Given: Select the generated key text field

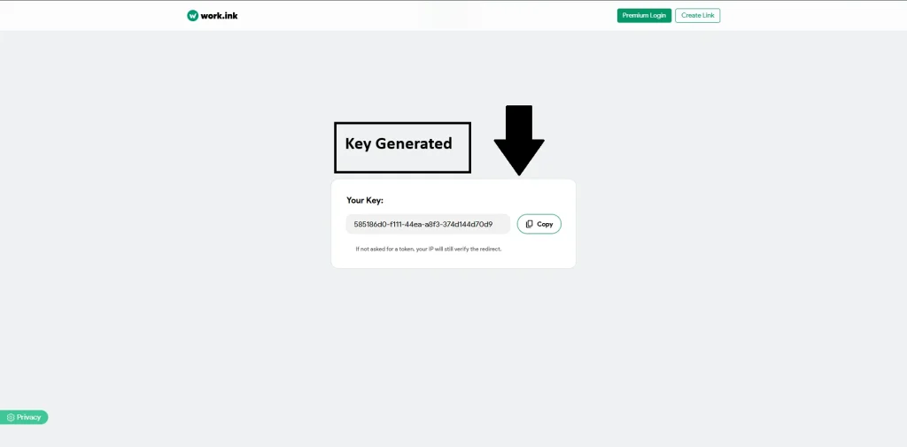Looking at the screenshot, I should (427, 224).
